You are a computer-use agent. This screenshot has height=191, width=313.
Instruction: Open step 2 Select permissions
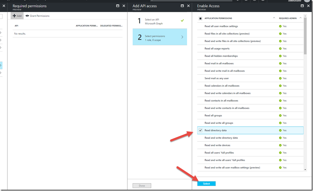pyautogui.click(x=160, y=37)
